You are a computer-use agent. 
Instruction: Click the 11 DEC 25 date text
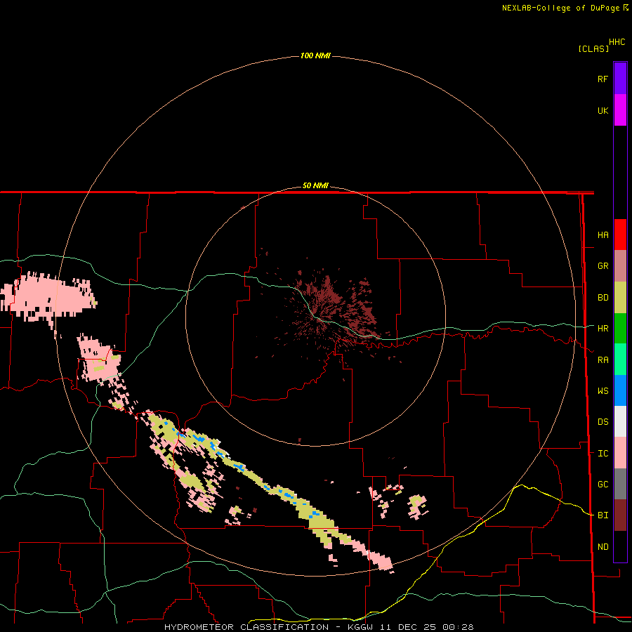pyautogui.click(x=408, y=627)
